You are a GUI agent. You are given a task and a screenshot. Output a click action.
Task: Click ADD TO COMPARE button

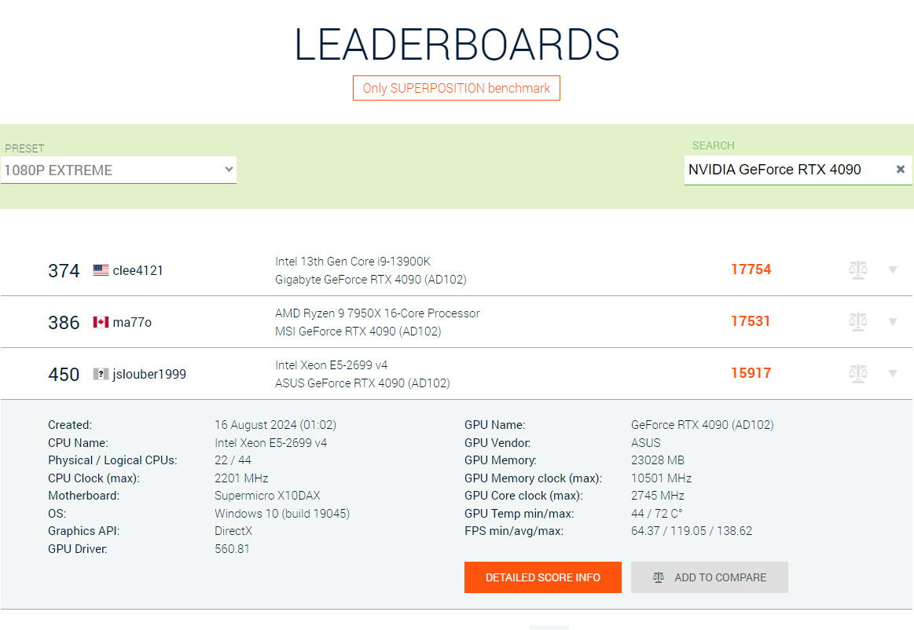[710, 577]
